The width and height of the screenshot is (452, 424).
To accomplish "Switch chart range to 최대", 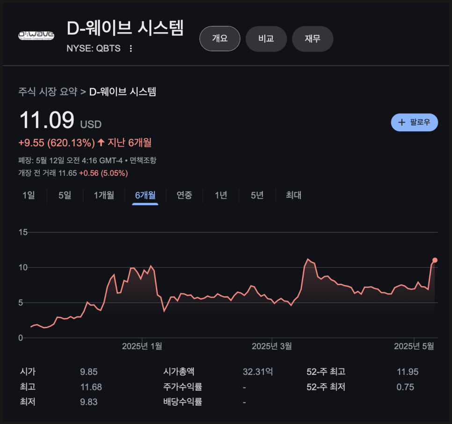I will [293, 195].
